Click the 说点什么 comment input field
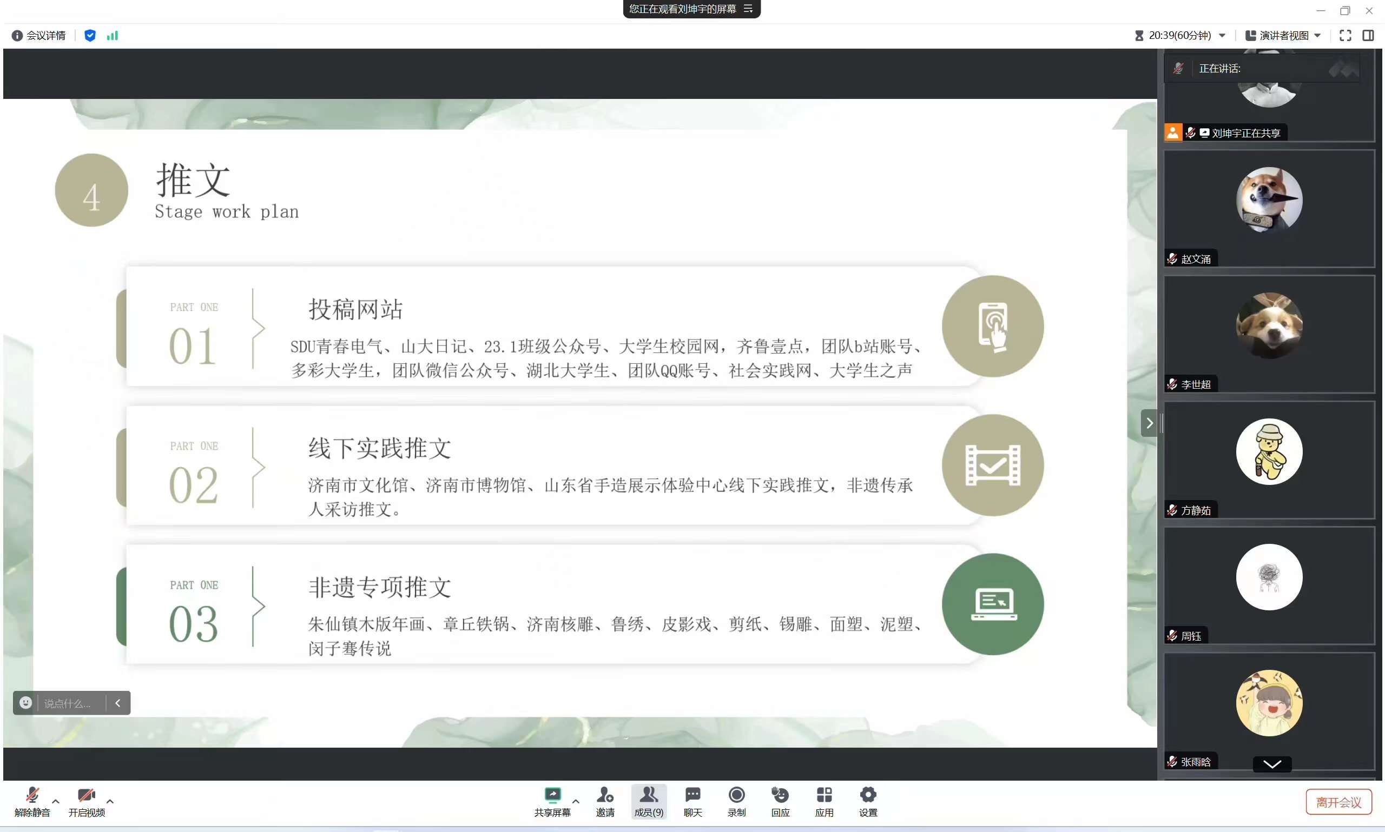Screen dimensions: 1385x832 coord(67,703)
